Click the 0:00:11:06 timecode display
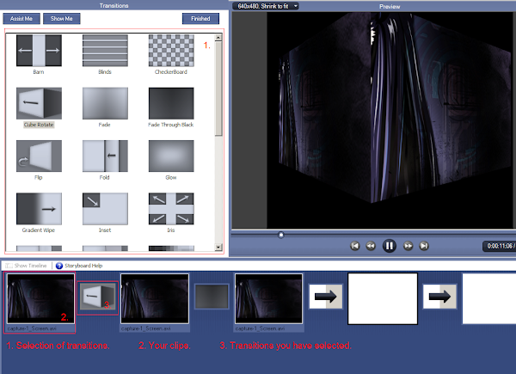Viewport: 516px width, 374px height. tap(499, 246)
